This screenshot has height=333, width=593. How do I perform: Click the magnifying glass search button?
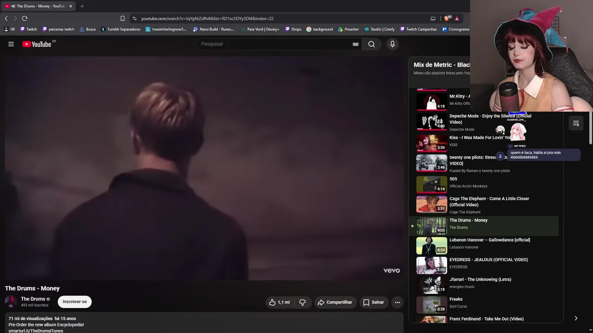(372, 44)
